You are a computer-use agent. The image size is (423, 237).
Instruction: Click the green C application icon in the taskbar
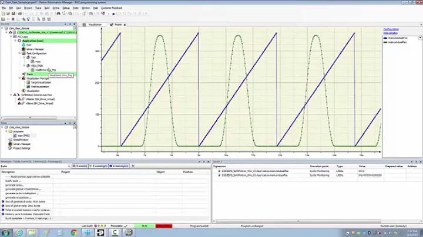(115, 233)
